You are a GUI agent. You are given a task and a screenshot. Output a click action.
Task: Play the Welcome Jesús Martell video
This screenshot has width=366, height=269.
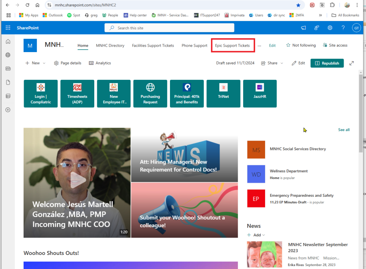coord(78,180)
